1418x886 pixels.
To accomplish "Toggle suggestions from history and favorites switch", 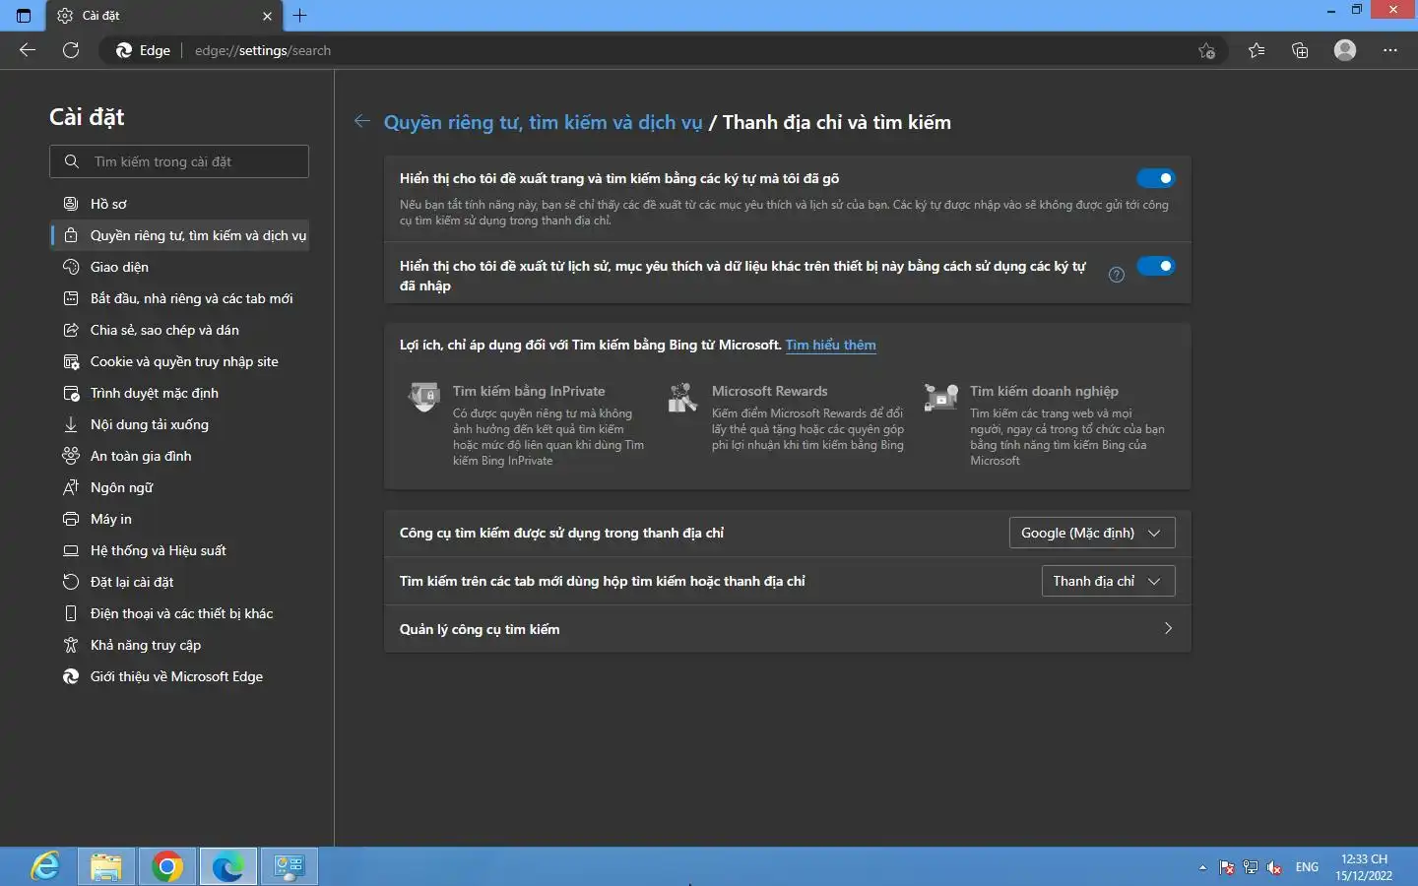I will 1156,266.
